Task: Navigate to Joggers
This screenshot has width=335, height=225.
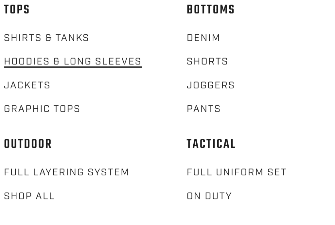Action: click(x=211, y=85)
